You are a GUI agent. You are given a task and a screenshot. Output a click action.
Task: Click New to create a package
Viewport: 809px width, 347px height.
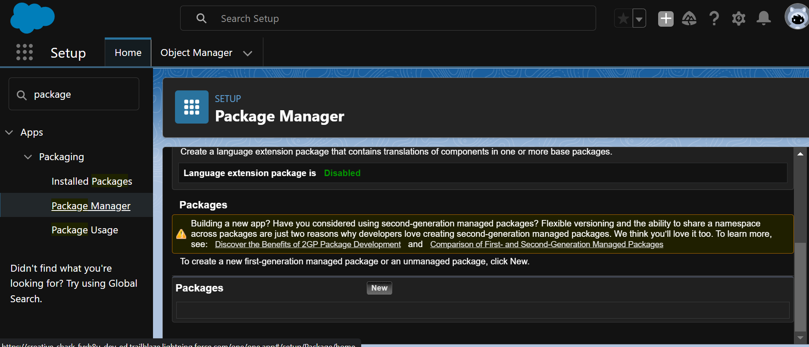click(379, 288)
